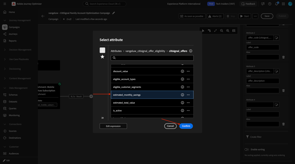295x164 pixels.
Task: Start the campaign
Action: [x=245, y=16]
